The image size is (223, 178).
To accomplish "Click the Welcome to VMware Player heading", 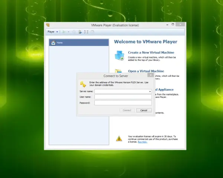I will (x=146, y=42).
